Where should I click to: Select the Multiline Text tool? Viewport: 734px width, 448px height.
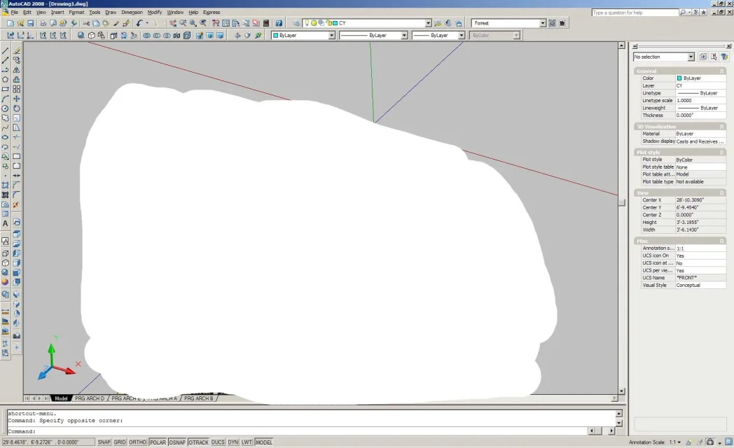pyautogui.click(x=6, y=223)
